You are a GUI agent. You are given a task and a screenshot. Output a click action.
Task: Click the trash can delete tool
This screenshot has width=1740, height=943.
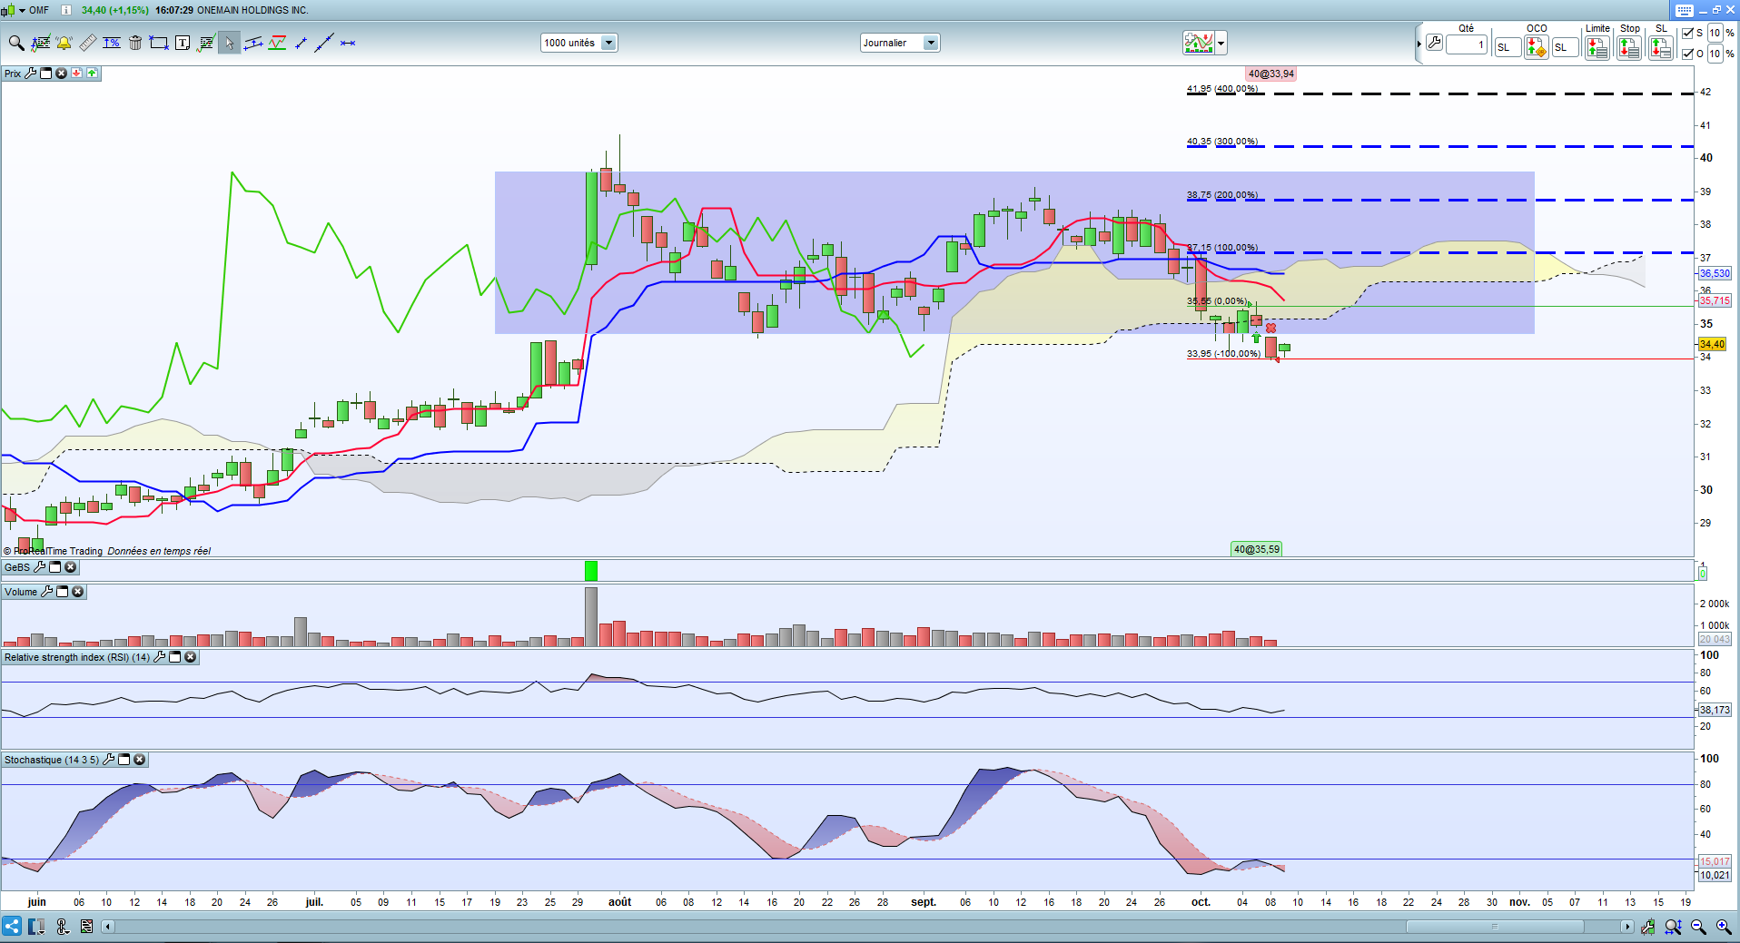(135, 43)
